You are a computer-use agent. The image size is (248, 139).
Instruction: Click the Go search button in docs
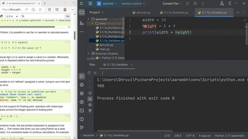68,16
